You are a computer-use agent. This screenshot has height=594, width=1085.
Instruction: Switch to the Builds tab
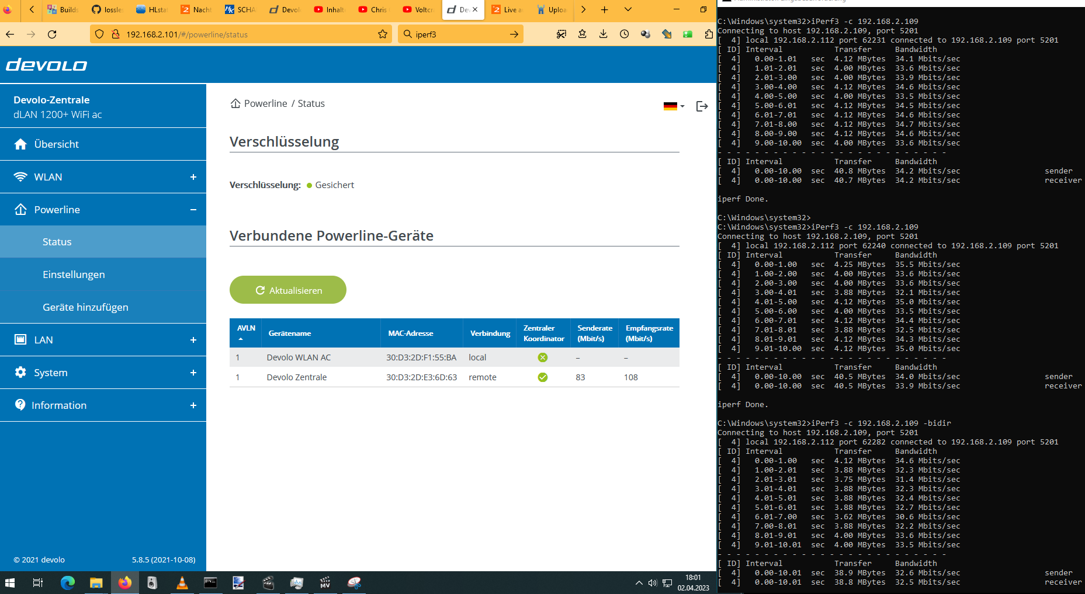[63, 9]
